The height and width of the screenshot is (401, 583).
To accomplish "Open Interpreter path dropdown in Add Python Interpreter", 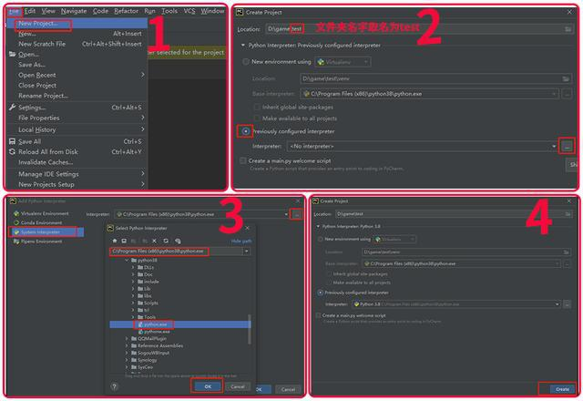I will (x=286, y=214).
